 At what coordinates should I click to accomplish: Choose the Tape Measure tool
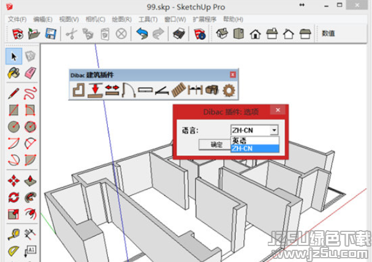point(13,234)
